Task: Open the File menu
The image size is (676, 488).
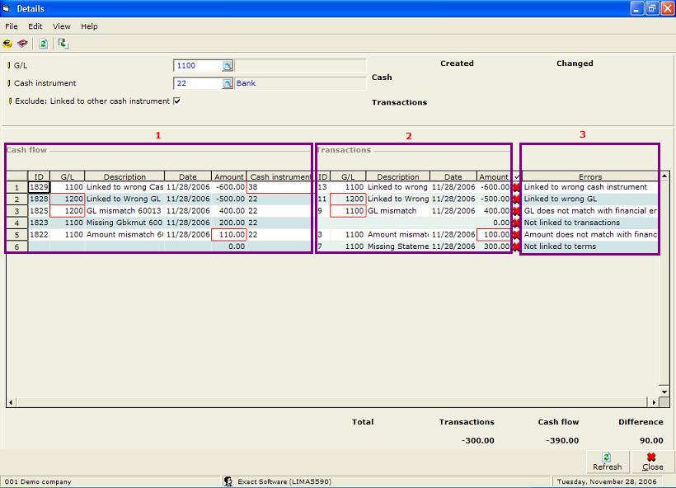Action: (x=12, y=26)
